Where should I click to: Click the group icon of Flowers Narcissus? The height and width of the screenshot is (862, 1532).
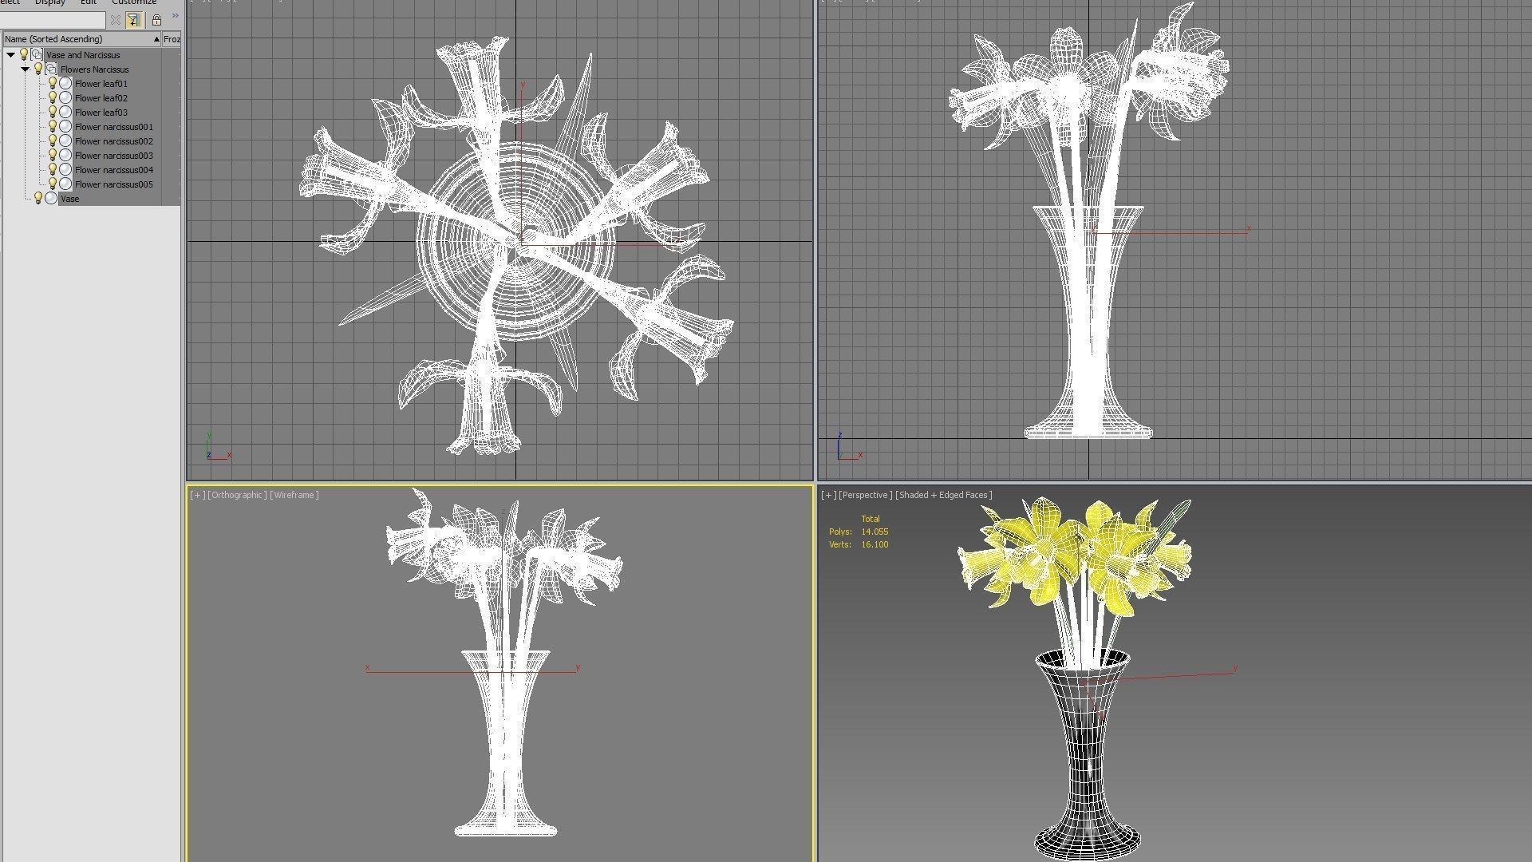[x=51, y=69]
